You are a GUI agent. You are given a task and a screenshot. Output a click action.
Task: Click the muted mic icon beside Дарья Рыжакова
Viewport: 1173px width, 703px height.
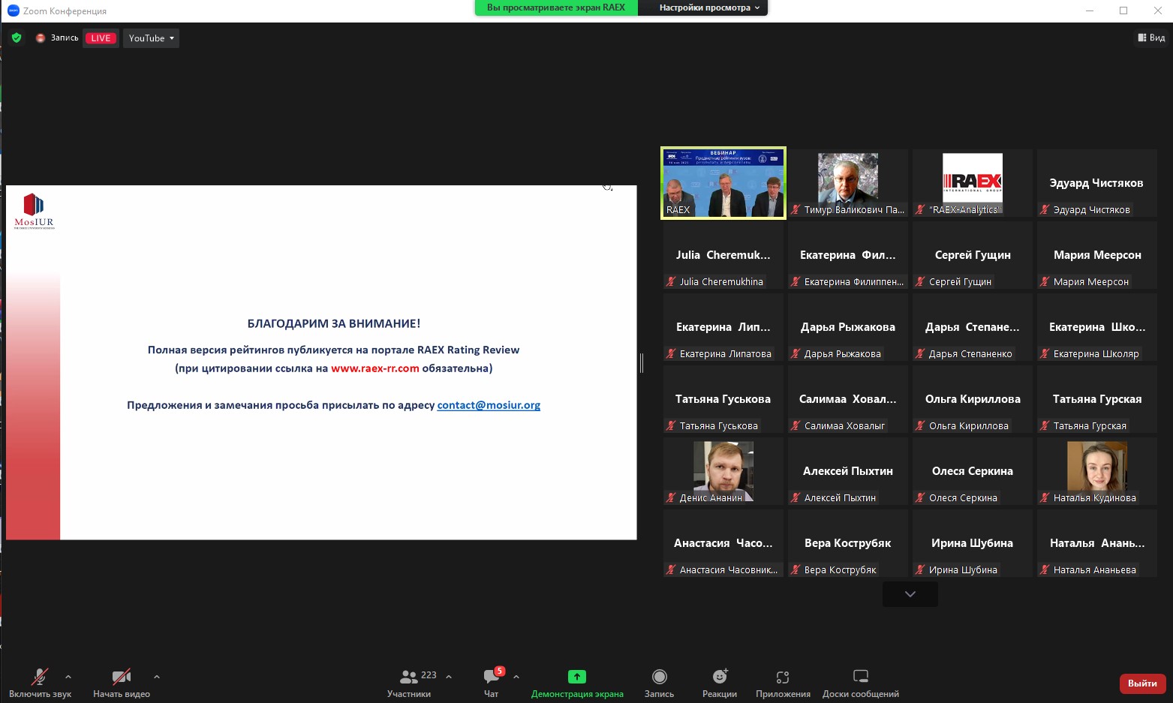coord(796,354)
